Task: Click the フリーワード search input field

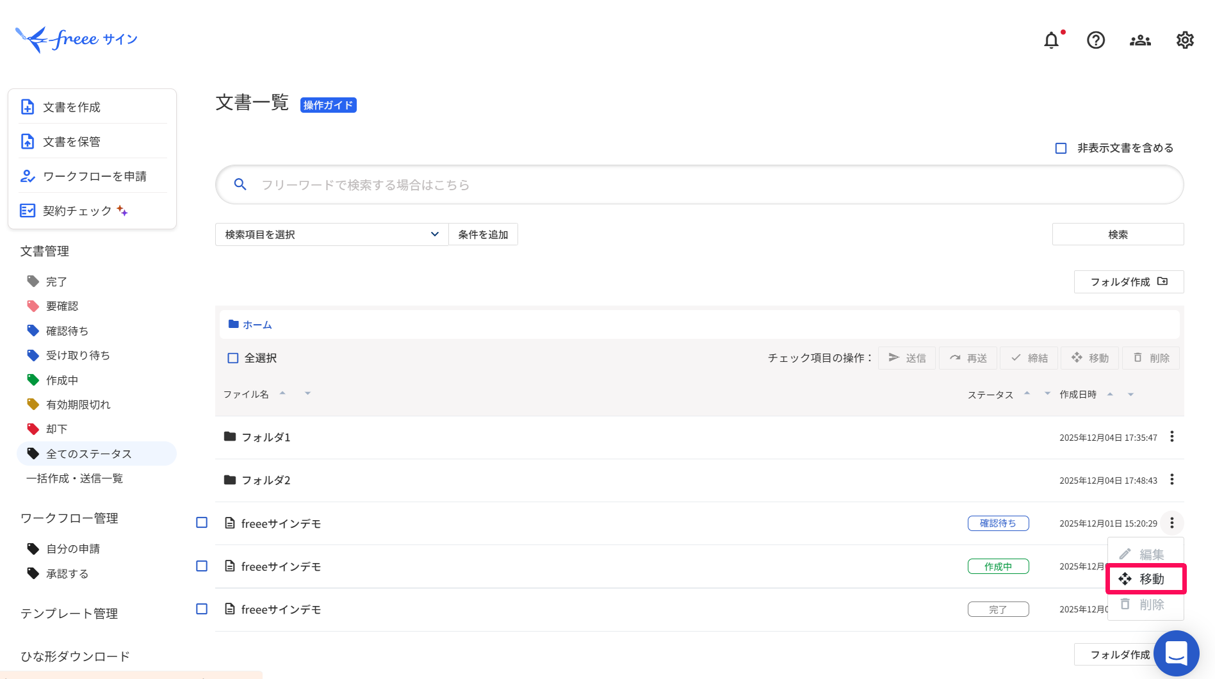Action: click(x=699, y=184)
